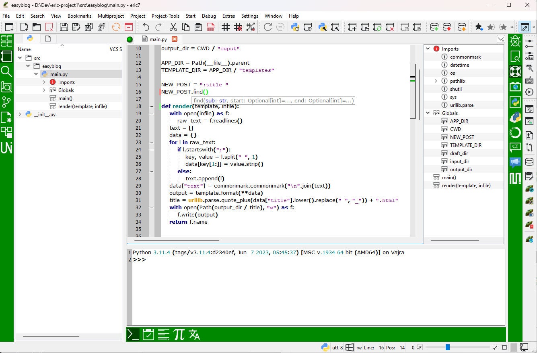Click the Cut scissors icon
This screenshot has height=353, width=537.
click(x=173, y=27)
